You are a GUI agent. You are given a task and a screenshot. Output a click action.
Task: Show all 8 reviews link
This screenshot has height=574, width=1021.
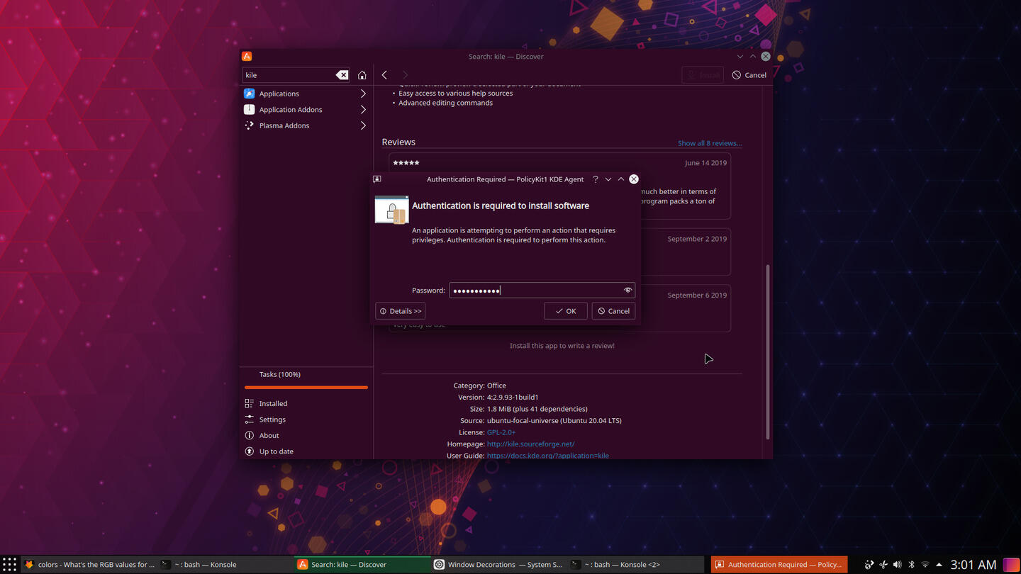coord(710,143)
